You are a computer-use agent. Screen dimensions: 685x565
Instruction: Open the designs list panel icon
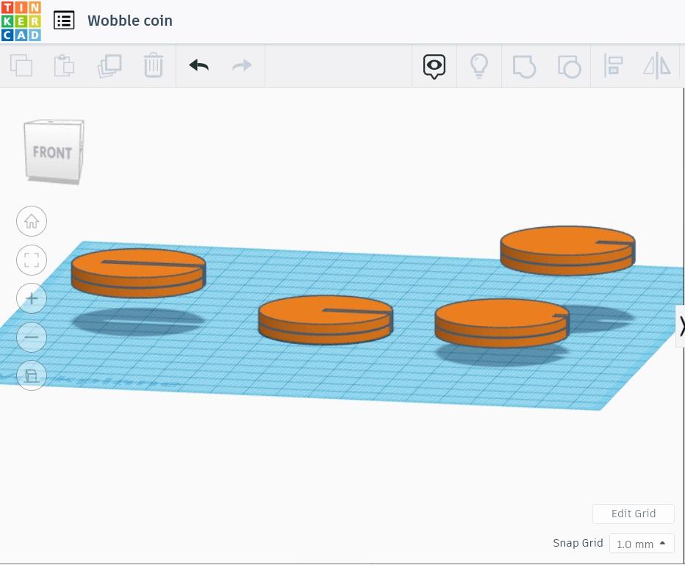tap(64, 21)
